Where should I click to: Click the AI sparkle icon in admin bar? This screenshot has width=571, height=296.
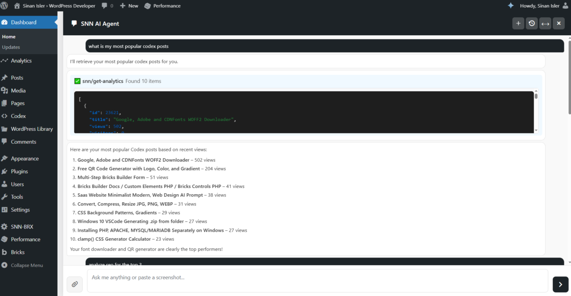[x=511, y=6]
